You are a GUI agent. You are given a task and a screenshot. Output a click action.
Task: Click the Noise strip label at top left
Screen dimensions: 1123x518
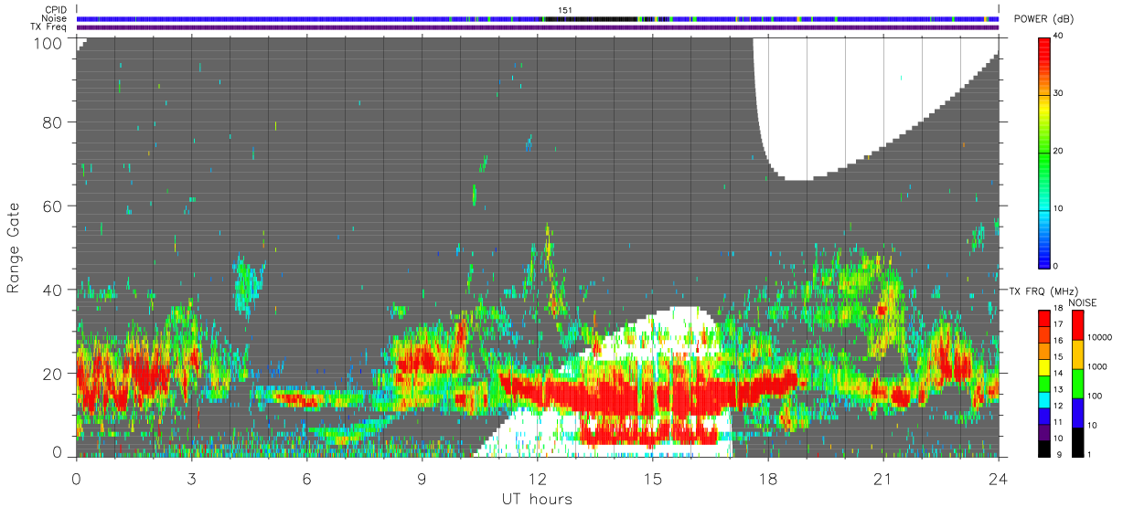pyautogui.click(x=55, y=18)
